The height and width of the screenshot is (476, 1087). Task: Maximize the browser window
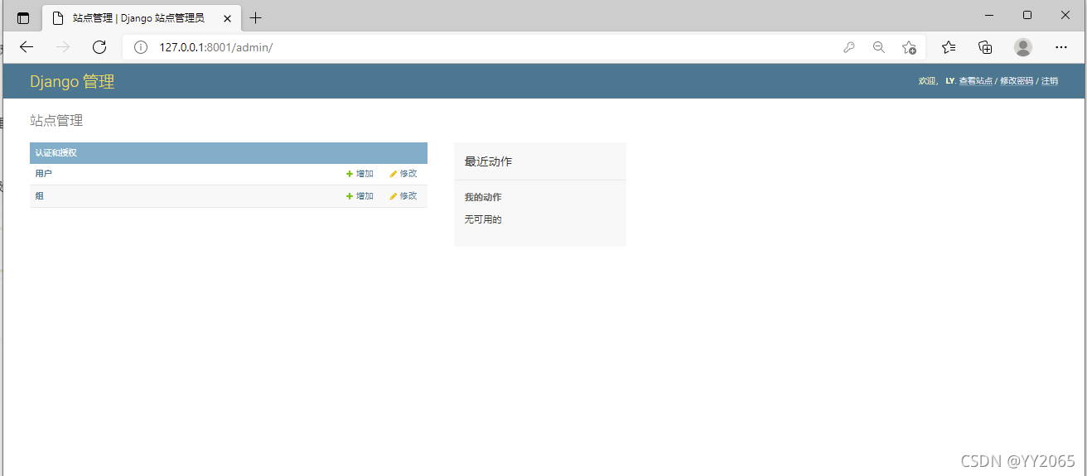(x=1027, y=15)
